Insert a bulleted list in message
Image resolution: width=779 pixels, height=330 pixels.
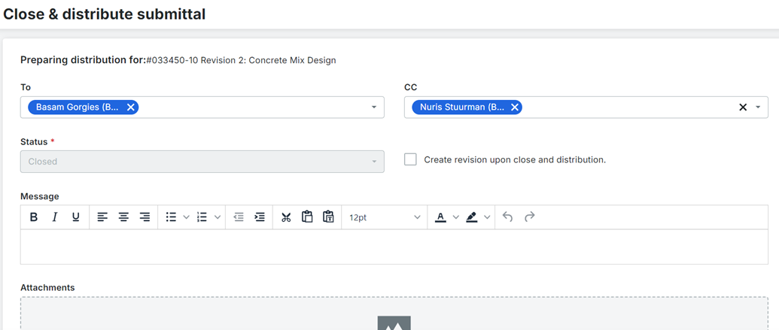pyautogui.click(x=172, y=216)
